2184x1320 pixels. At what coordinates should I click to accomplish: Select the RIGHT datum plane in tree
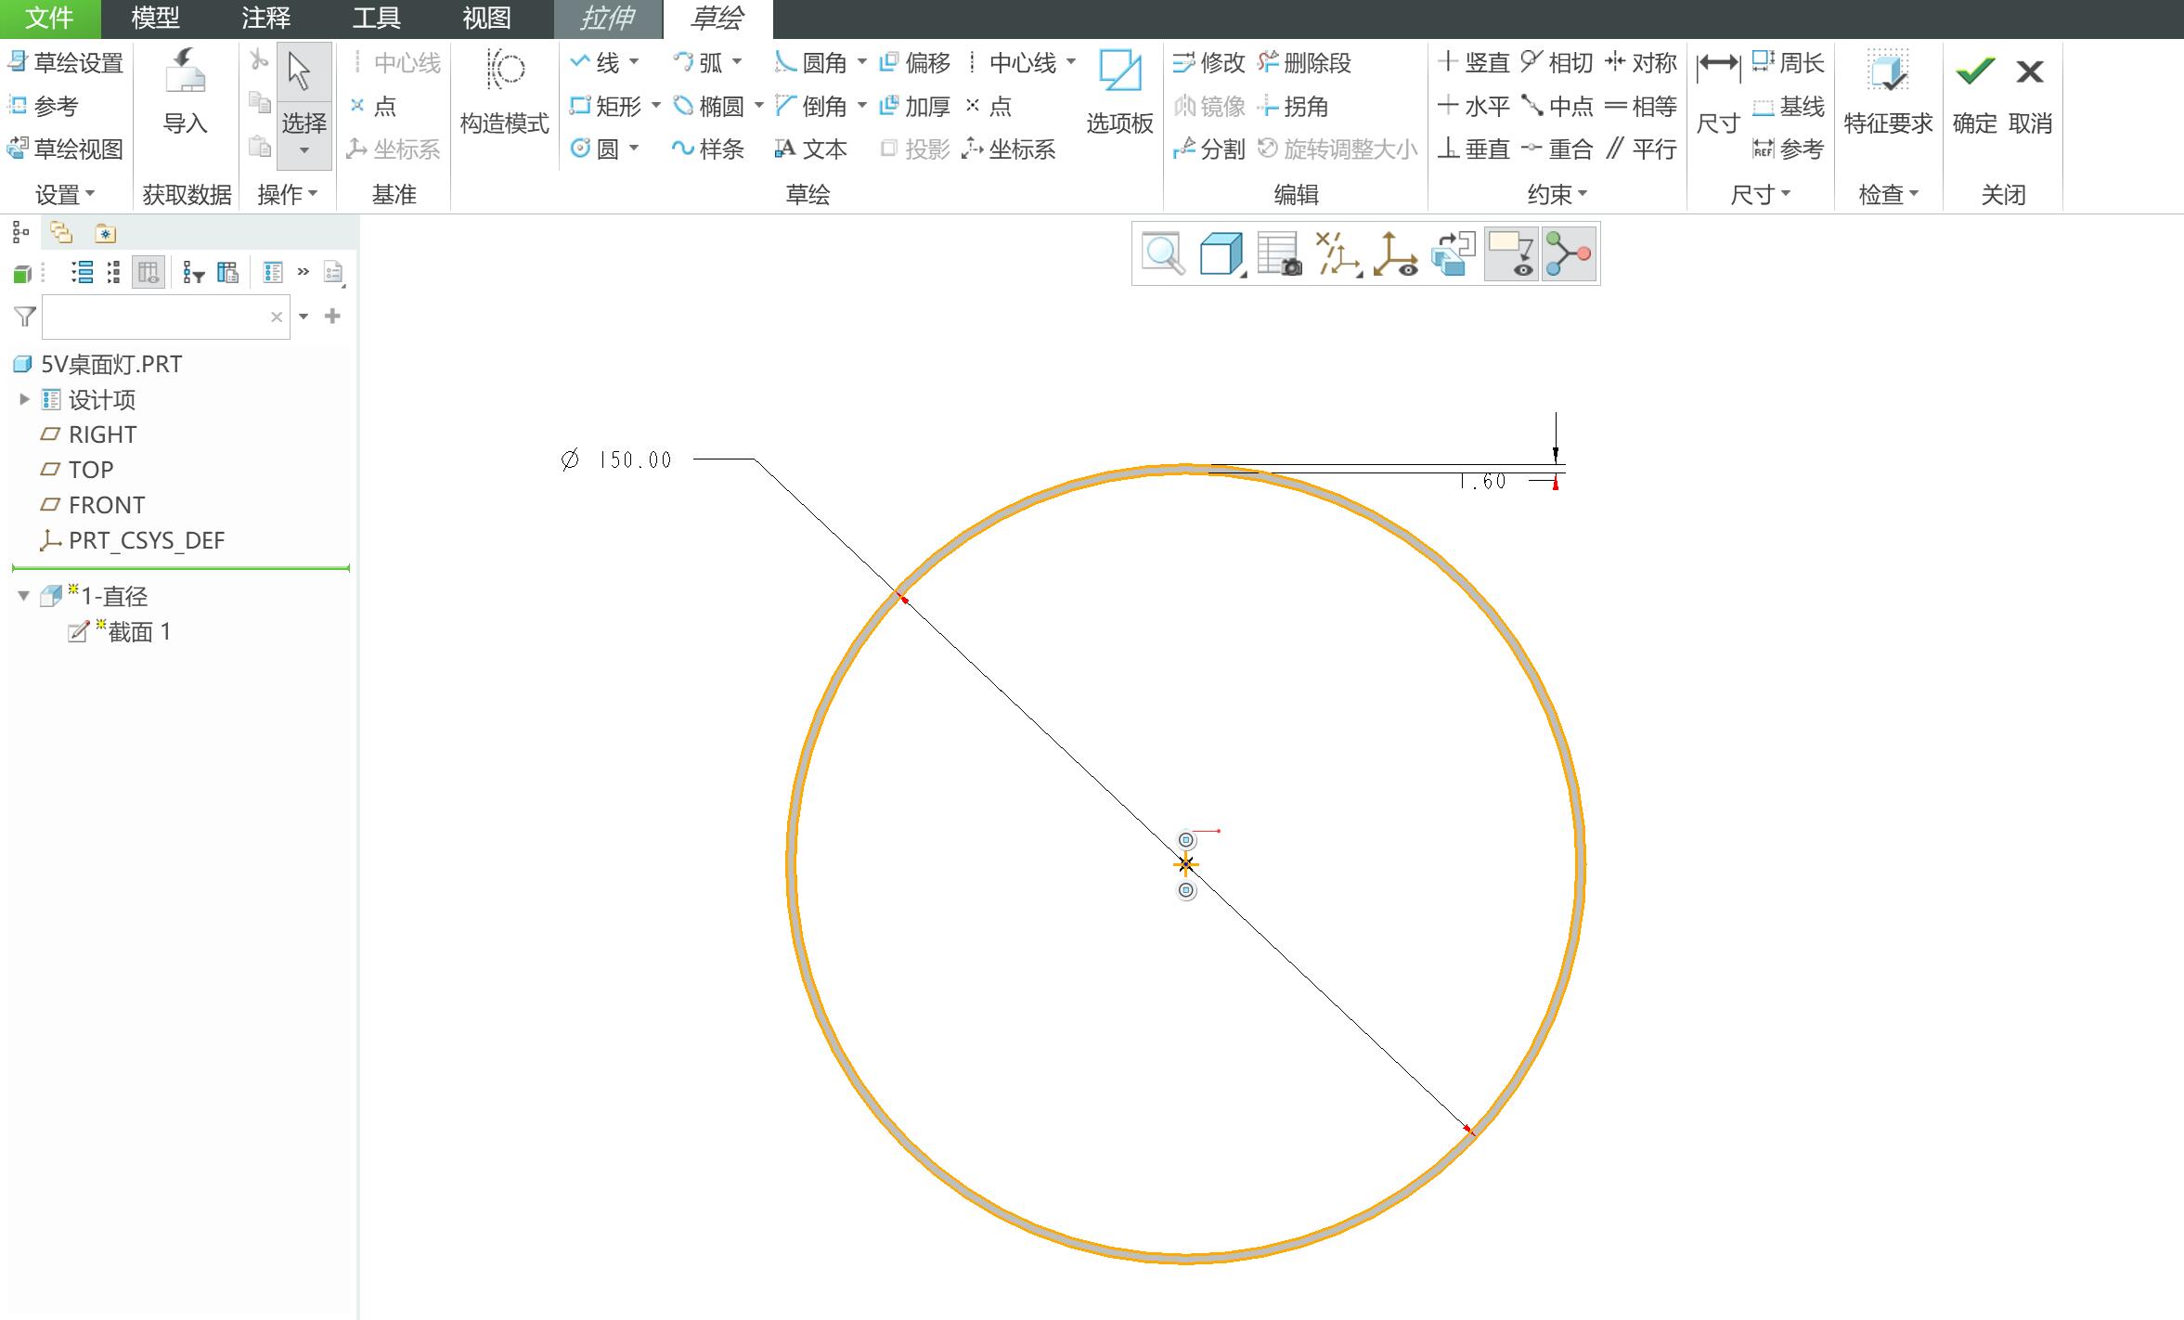click(88, 434)
